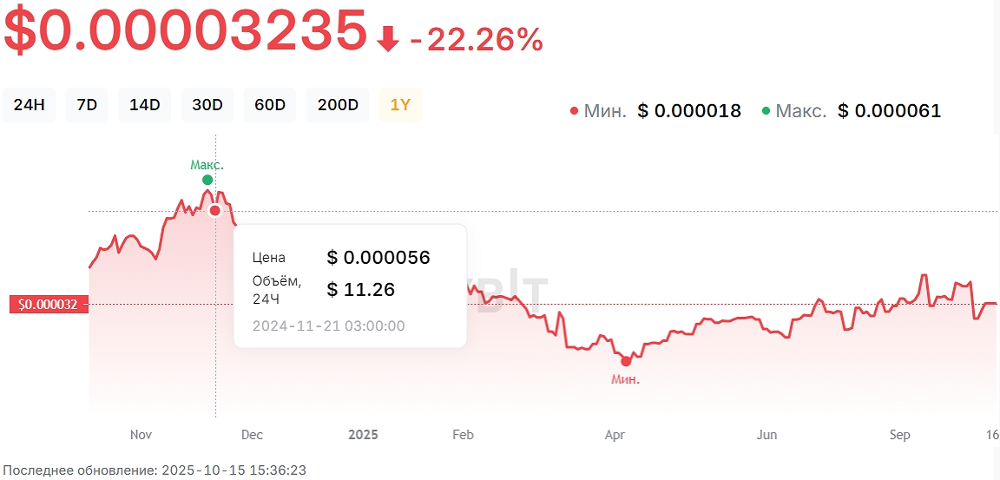
Task: Switch to the 7D range
Action: (x=87, y=105)
